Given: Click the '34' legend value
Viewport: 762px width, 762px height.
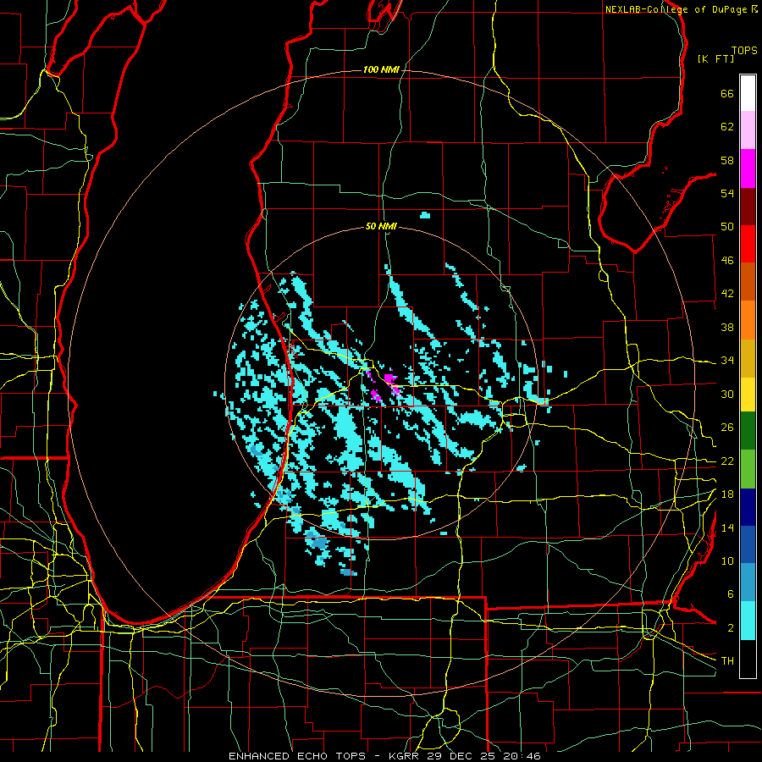Looking at the screenshot, I should click(x=727, y=361).
